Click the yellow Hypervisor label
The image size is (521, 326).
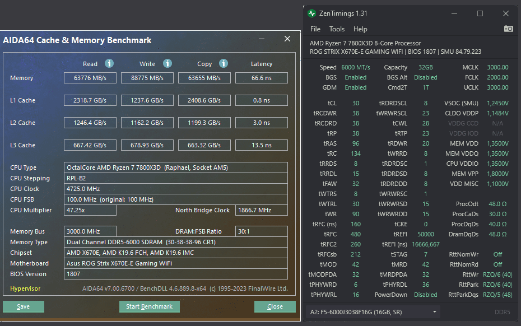coord(25,288)
